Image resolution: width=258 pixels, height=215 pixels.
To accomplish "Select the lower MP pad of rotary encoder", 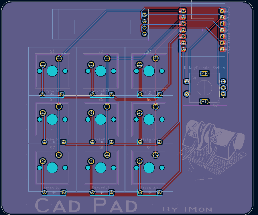I will (204, 101).
